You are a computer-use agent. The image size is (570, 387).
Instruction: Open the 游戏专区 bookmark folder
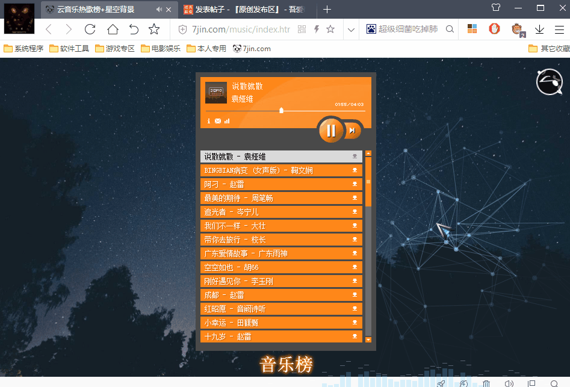115,49
